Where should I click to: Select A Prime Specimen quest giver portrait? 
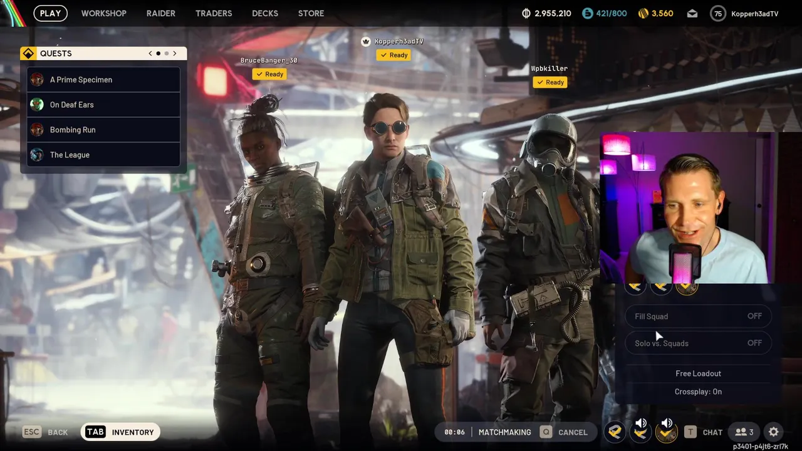(x=37, y=80)
